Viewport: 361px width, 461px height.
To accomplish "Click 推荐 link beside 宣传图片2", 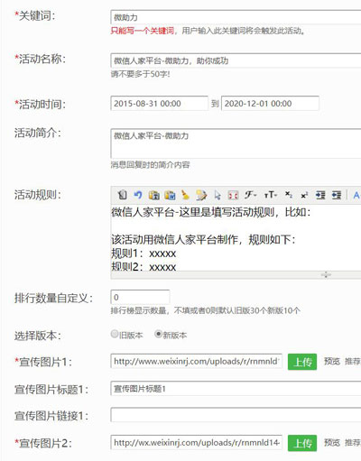I will point(353,442).
